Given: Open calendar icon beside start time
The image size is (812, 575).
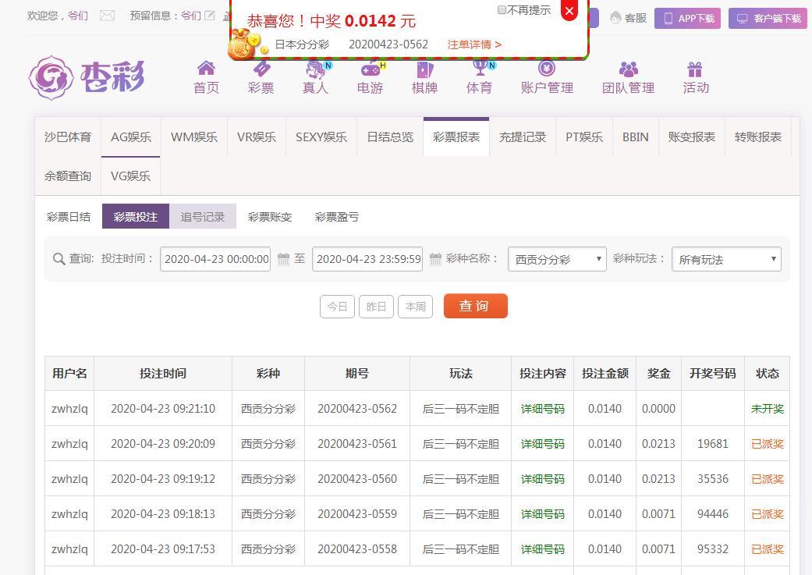Looking at the screenshot, I should coord(284,259).
